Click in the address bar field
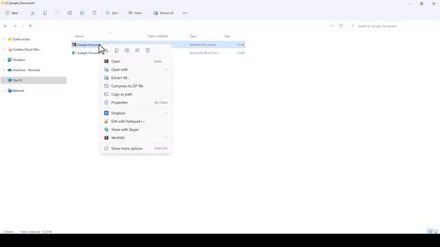This screenshot has width=440, height=247. 182,26
